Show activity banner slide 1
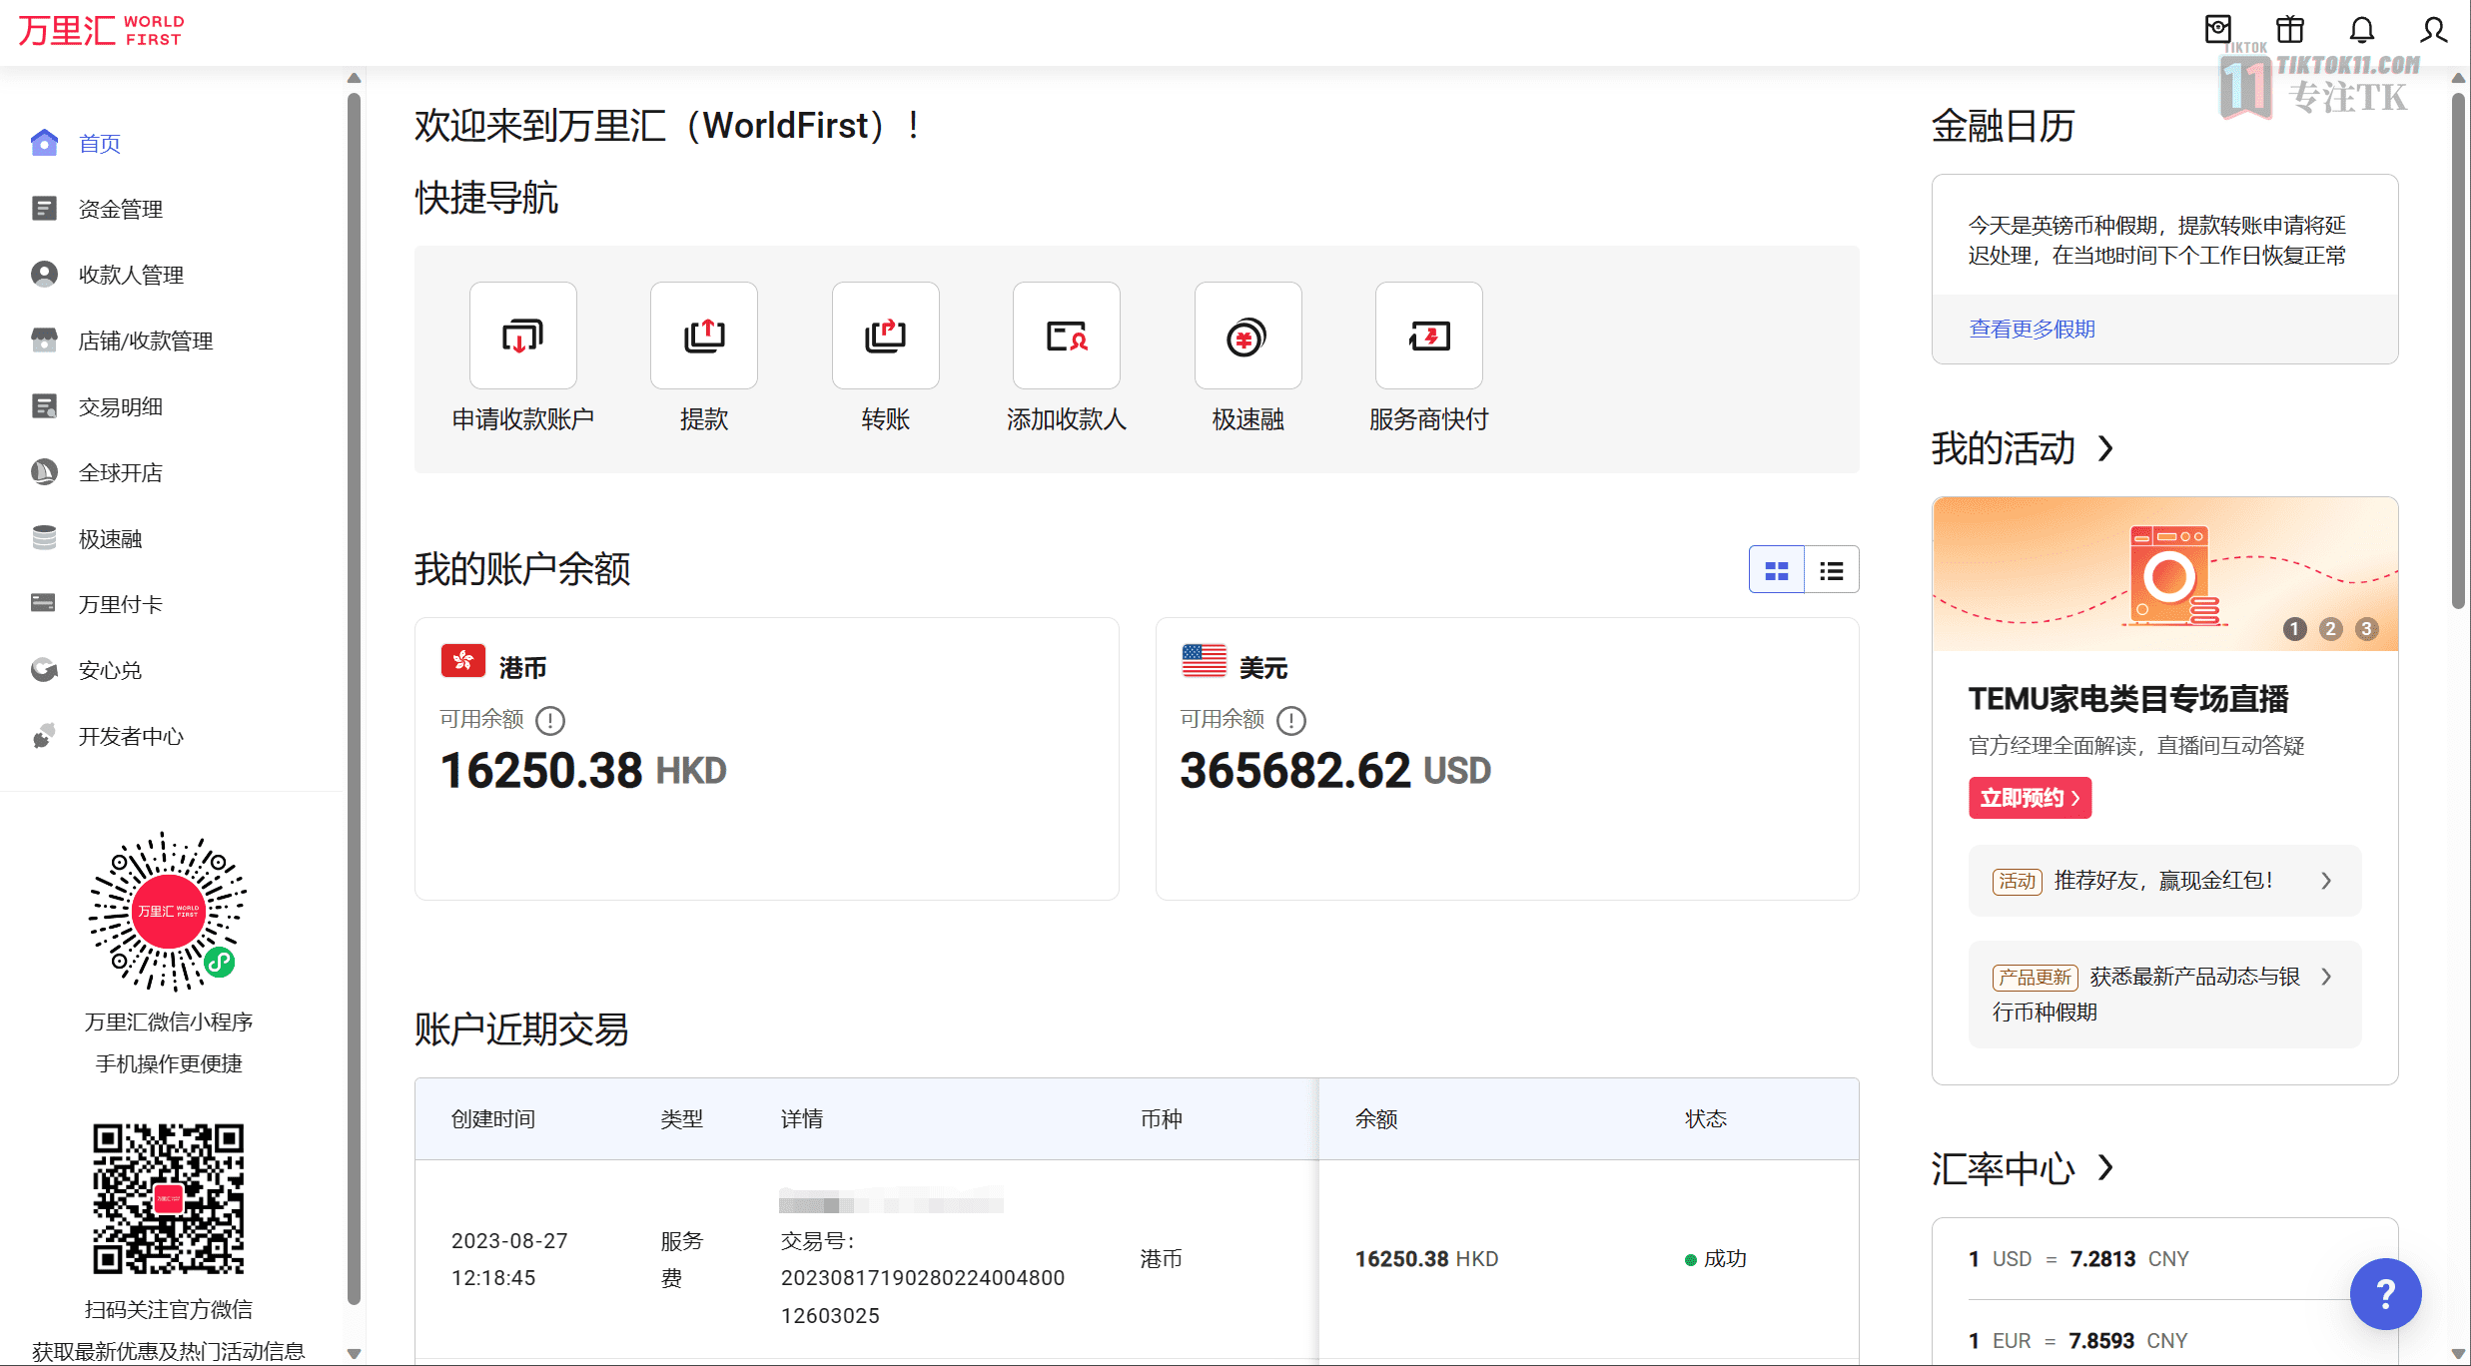 coord(2295,629)
